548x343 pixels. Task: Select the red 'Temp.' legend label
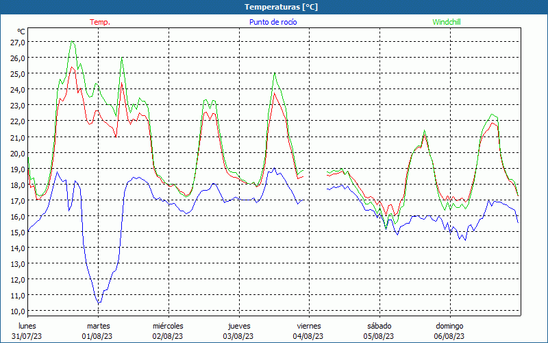click(x=100, y=22)
